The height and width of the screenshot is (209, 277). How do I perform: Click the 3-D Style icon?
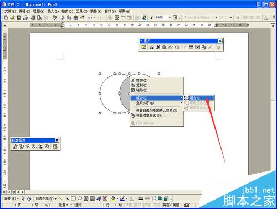point(166,198)
